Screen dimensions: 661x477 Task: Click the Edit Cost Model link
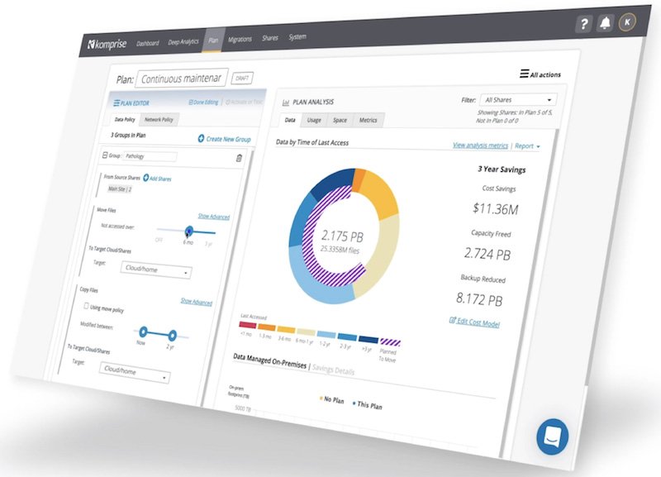point(478,322)
